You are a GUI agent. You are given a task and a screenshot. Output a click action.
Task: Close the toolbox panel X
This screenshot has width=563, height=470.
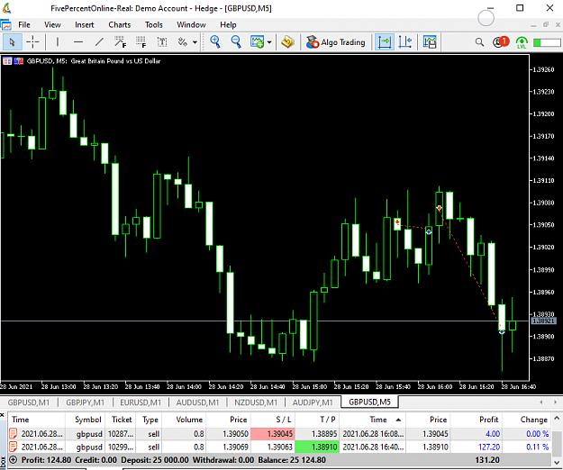coord(2,415)
